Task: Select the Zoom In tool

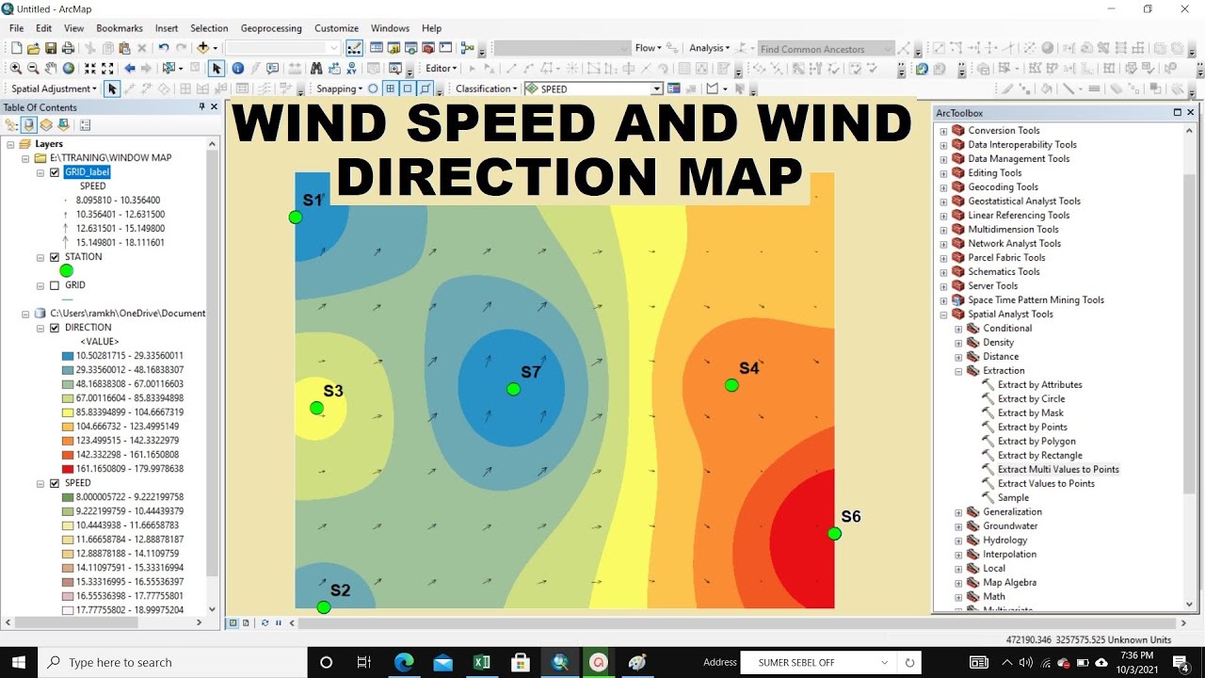Action: pos(16,68)
